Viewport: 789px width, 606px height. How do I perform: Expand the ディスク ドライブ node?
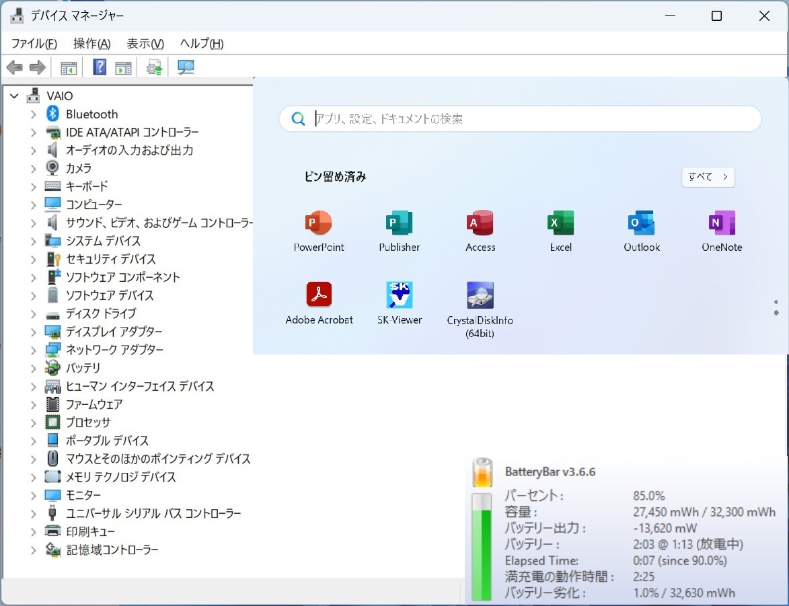(33, 314)
